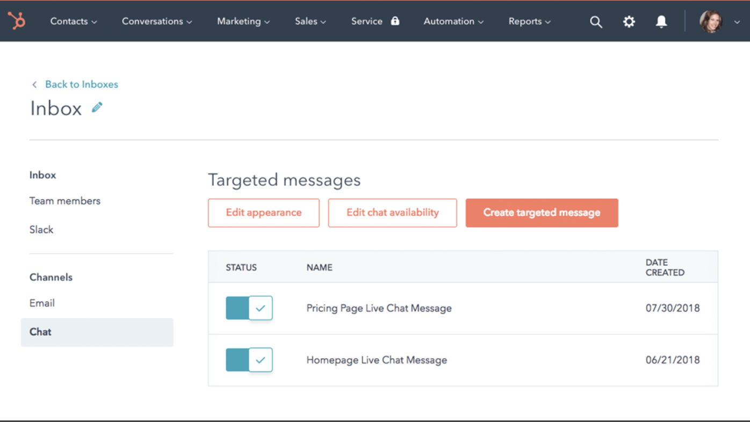Click the back chevron before Back to Inboxes
This screenshot has height=422, width=750.
34,84
